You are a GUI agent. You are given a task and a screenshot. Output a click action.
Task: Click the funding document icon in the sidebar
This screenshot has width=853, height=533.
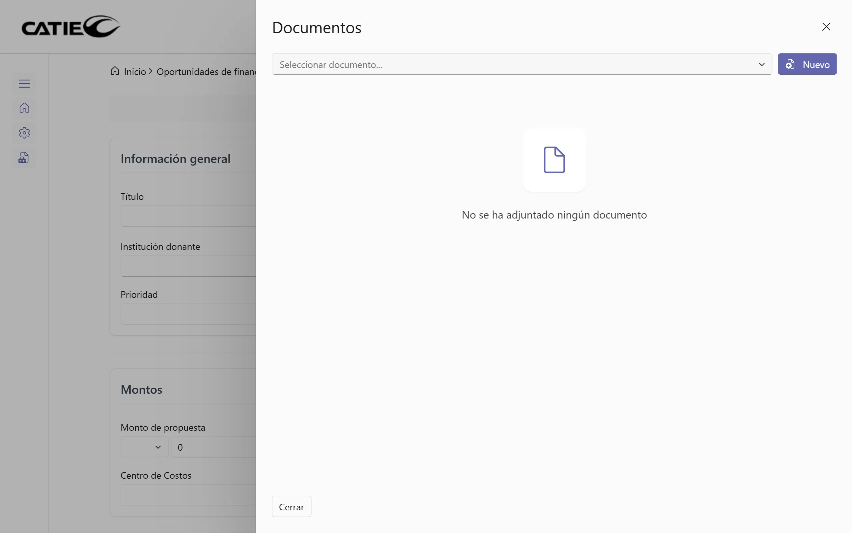point(24,158)
